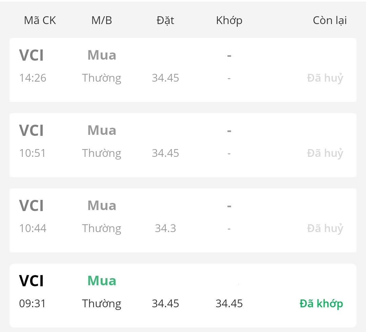
Task: Tap Đã huỷ status on the 10:44 order
Action: pyautogui.click(x=325, y=229)
